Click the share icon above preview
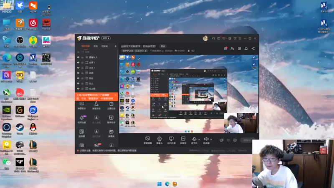334x188 pixels. pyautogui.click(x=253, y=48)
